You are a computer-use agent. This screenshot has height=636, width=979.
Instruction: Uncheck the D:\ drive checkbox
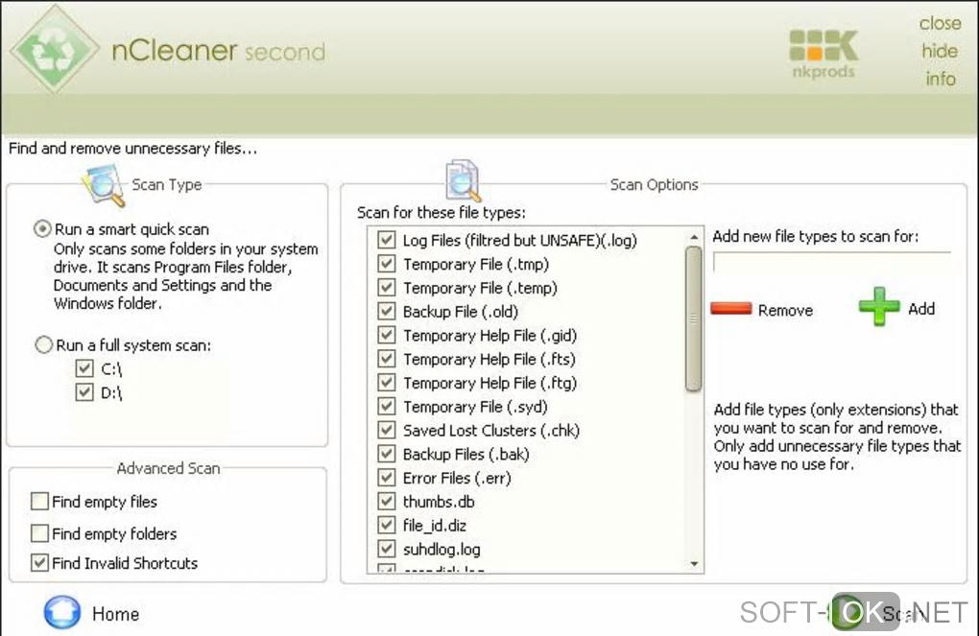coord(84,392)
